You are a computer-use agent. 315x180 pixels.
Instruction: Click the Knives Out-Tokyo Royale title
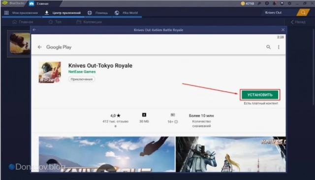tap(100, 65)
